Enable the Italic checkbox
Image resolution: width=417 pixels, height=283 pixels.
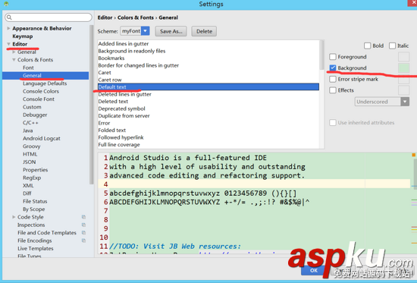click(x=392, y=46)
